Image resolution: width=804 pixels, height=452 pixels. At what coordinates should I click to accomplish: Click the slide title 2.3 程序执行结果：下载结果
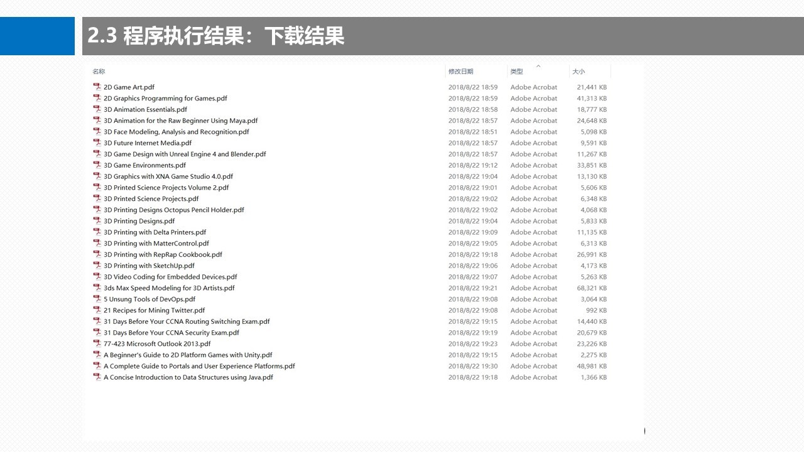tap(215, 36)
